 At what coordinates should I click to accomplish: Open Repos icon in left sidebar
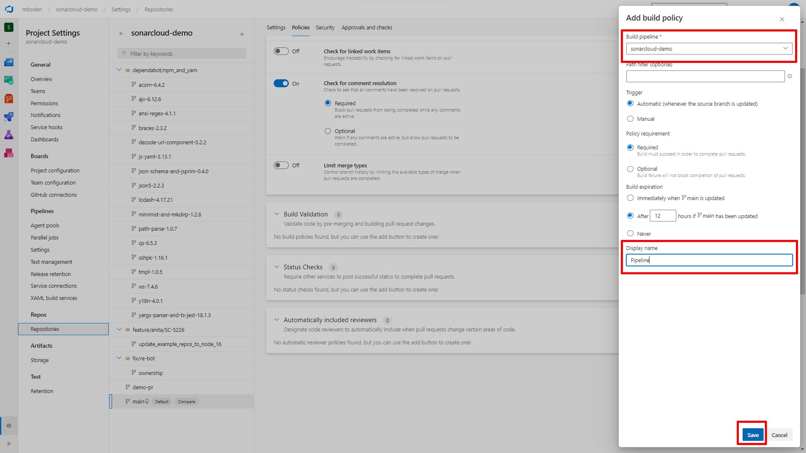coord(9,99)
